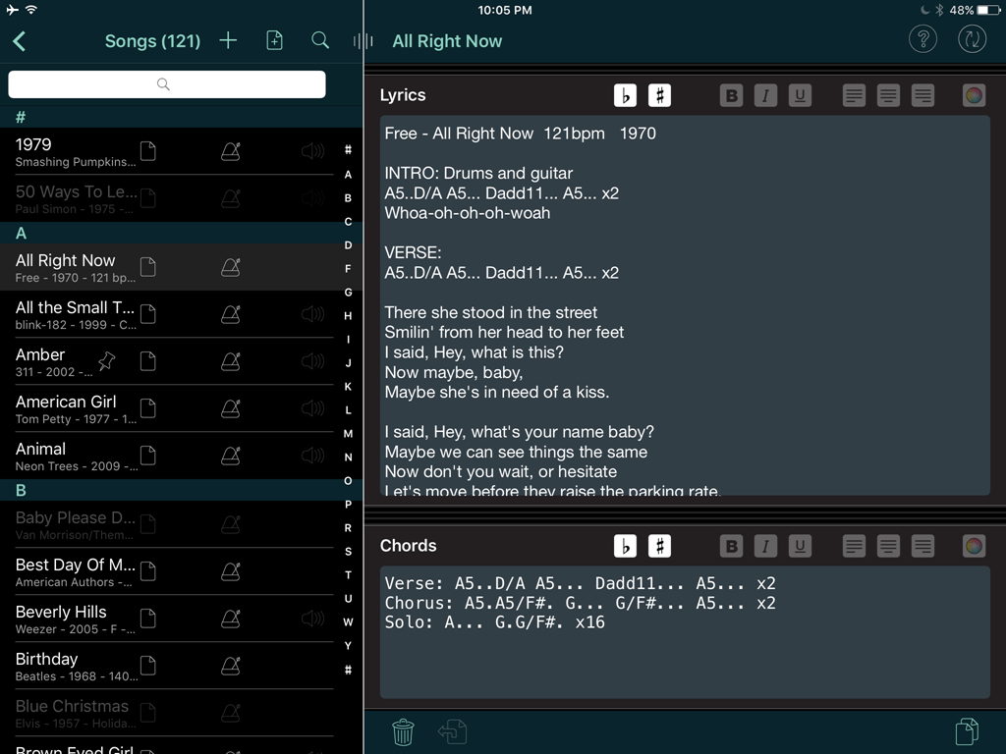1006x754 pixels.
Task: Go back using the left chevron
Action: tap(20, 41)
